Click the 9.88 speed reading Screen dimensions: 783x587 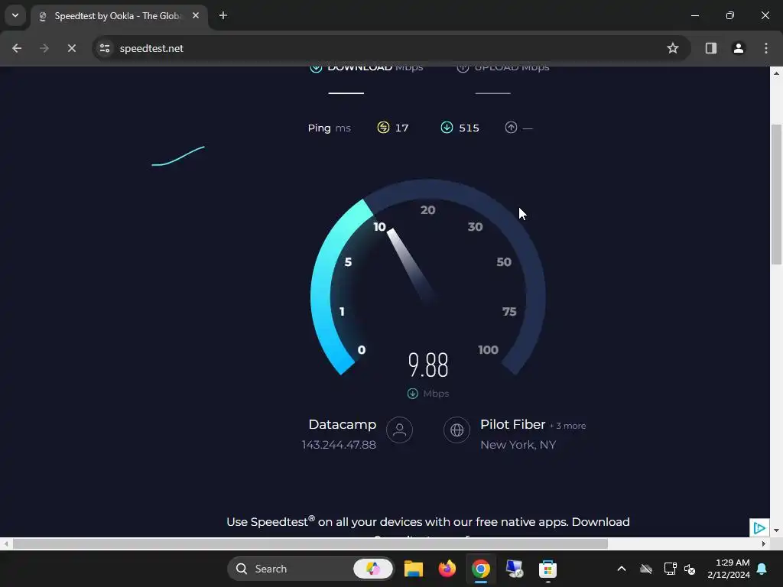pos(428,365)
